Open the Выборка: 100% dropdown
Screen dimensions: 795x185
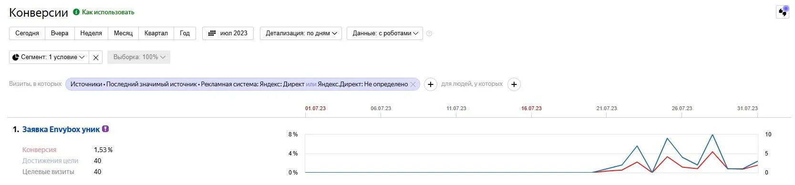tap(139, 57)
